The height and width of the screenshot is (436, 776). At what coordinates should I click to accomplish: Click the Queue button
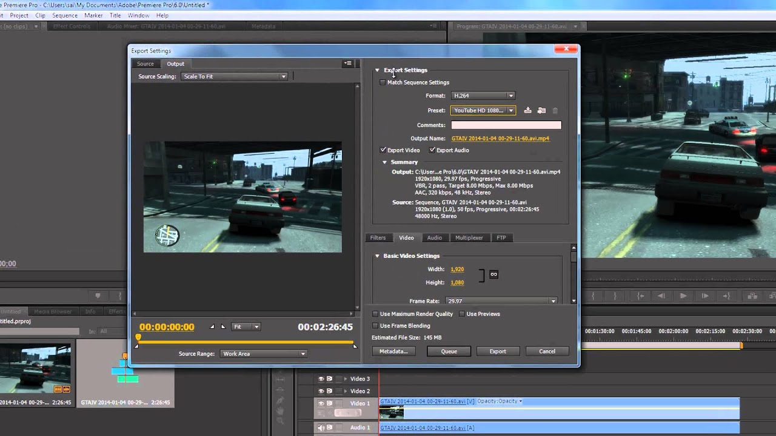(449, 351)
